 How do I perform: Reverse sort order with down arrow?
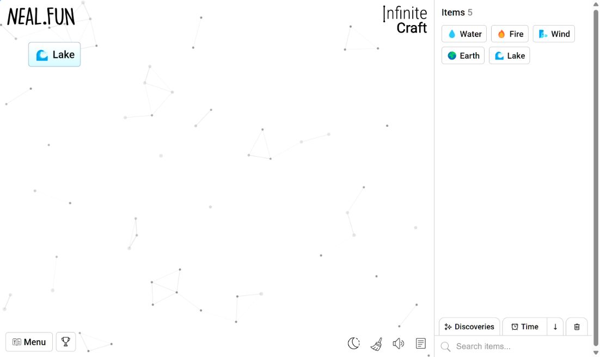pos(555,327)
